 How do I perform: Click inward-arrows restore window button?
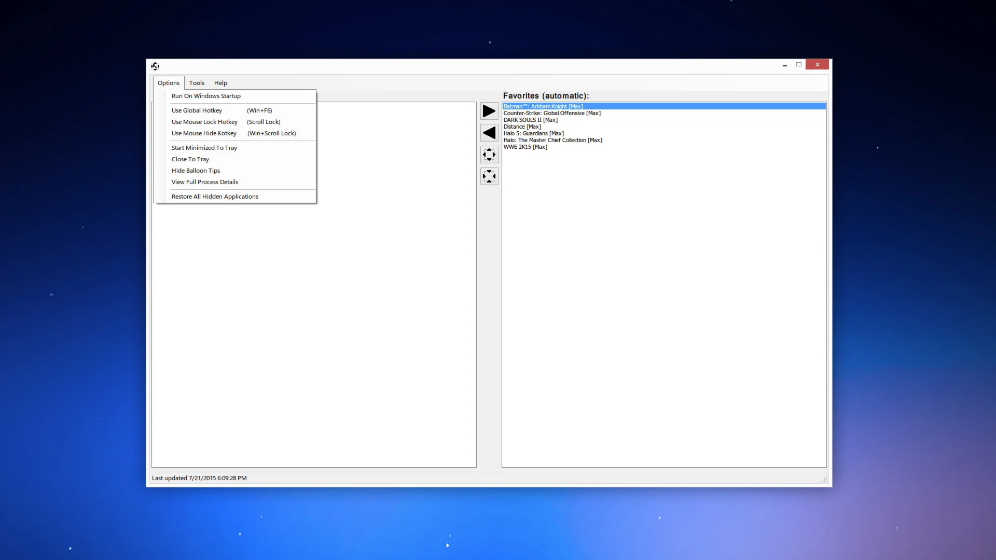click(489, 176)
